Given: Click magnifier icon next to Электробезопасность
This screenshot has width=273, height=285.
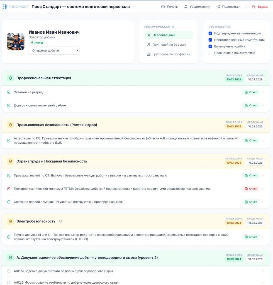Looking at the screenshot, I should (x=61, y=221).
